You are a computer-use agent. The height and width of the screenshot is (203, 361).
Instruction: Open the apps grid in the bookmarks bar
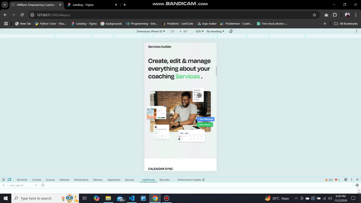click(6, 23)
